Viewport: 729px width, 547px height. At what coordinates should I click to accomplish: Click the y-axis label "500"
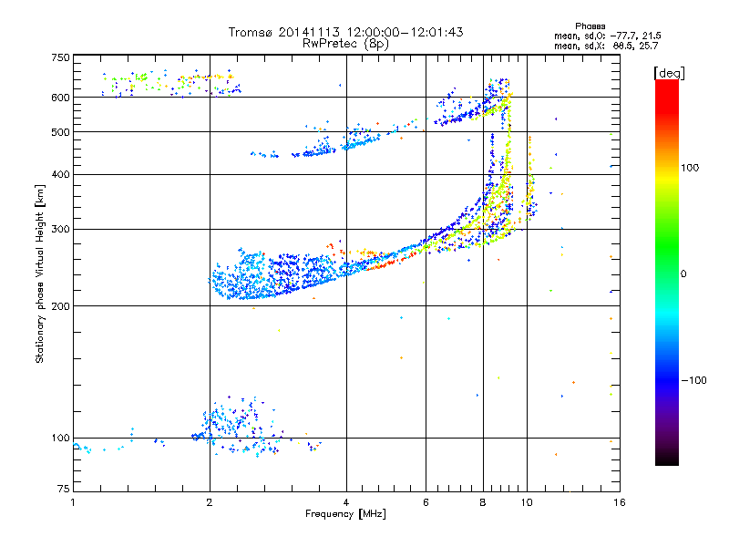tap(60, 132)
